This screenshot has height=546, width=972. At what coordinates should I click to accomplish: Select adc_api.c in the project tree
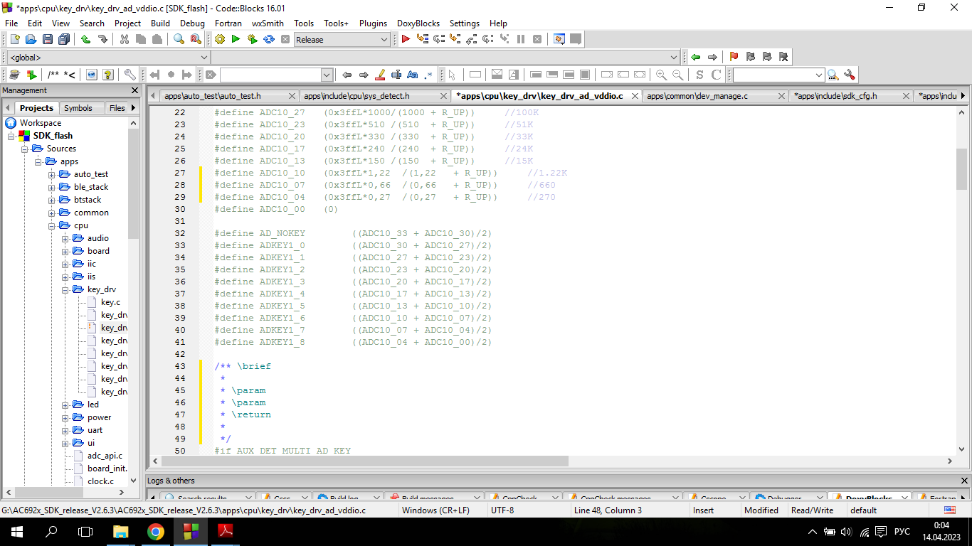pos(105,456)
